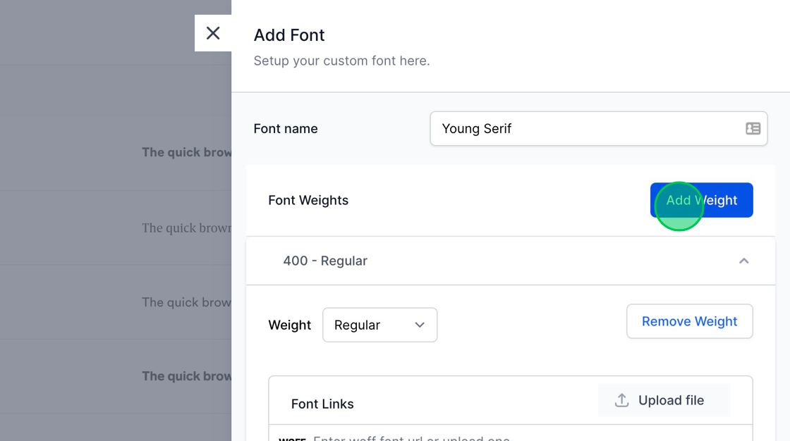This screenshot has height=441, width=790.
Task: Click the contact card icon in Font name field
Action: coord(752,128)
